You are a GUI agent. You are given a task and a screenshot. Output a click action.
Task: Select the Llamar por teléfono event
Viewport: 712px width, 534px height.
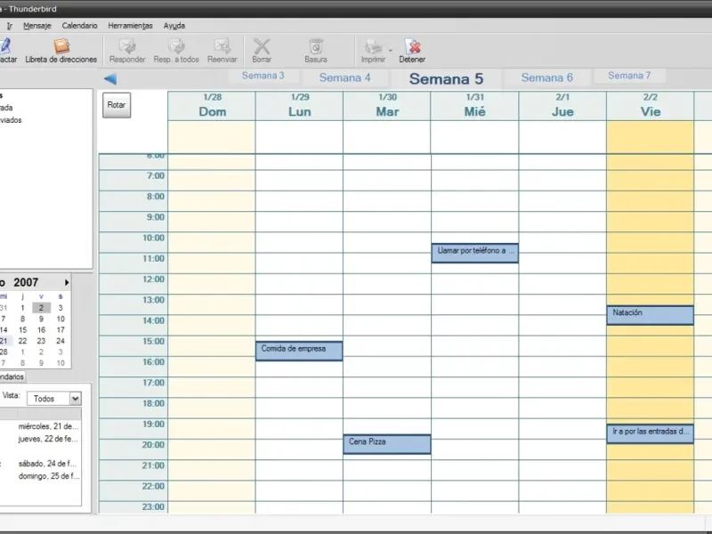point(475,253)
